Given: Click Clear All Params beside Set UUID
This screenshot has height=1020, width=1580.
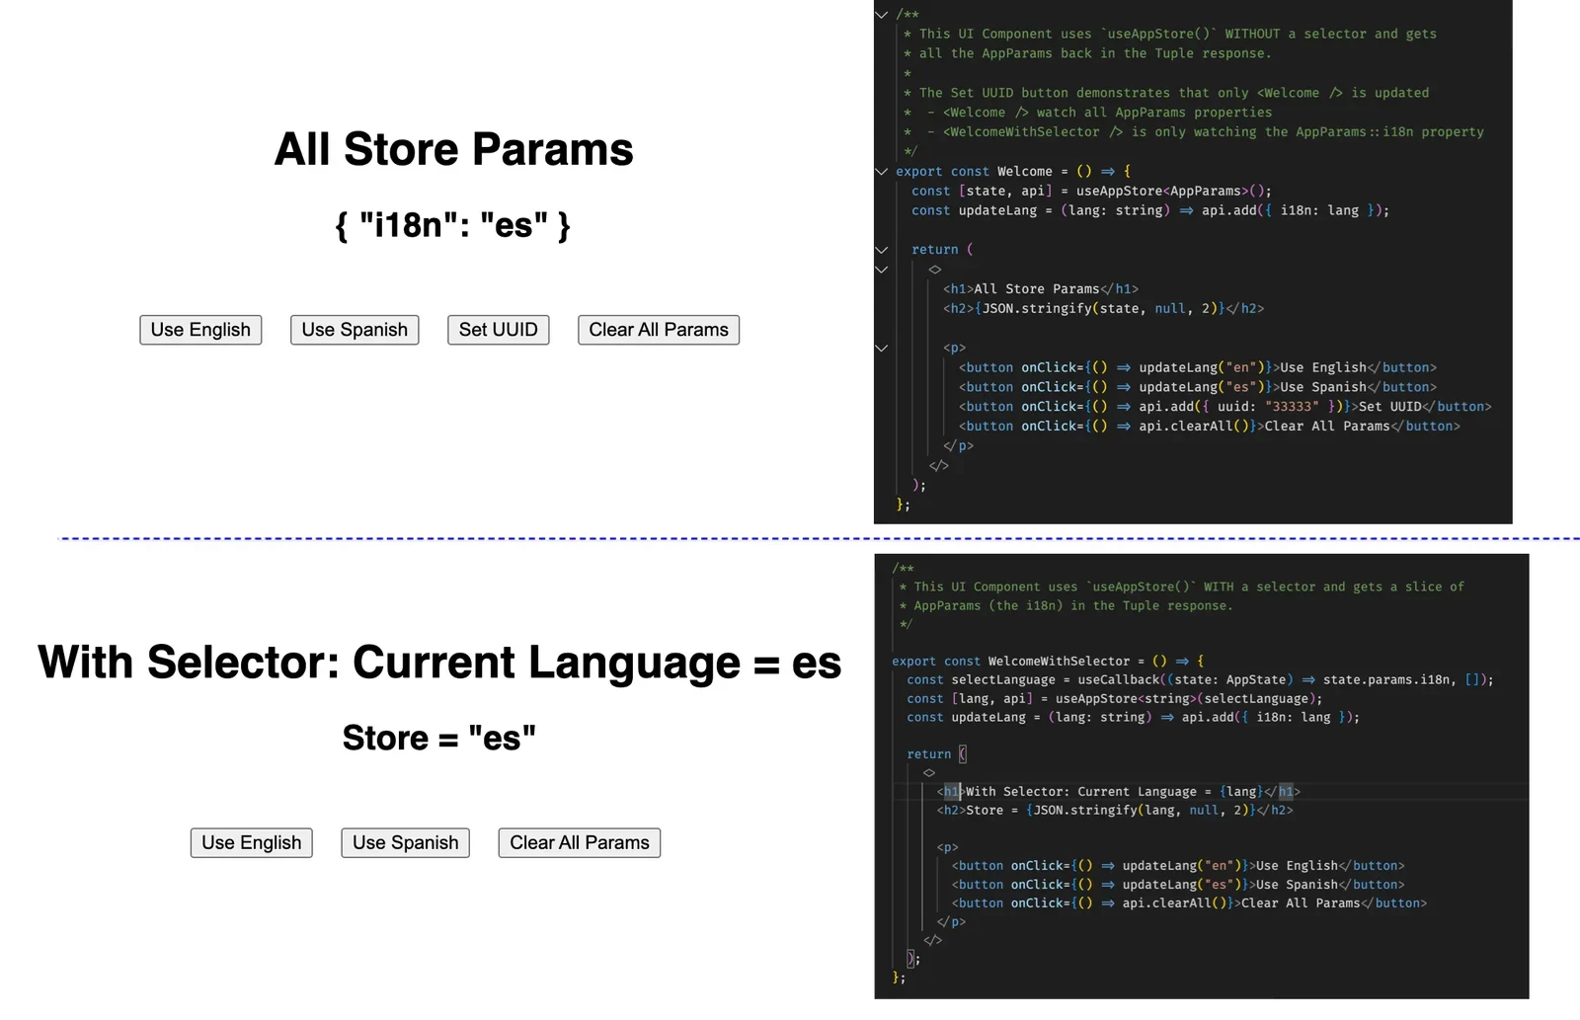Looking at the screenshot, I should (659, 330).
